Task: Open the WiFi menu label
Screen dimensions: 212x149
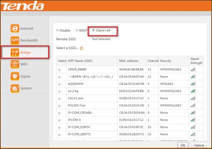Action: click(x=24, y=64)
